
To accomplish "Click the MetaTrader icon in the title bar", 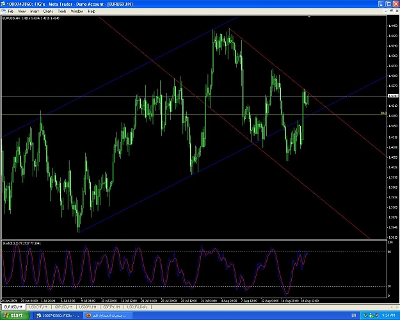I will 3,4.
